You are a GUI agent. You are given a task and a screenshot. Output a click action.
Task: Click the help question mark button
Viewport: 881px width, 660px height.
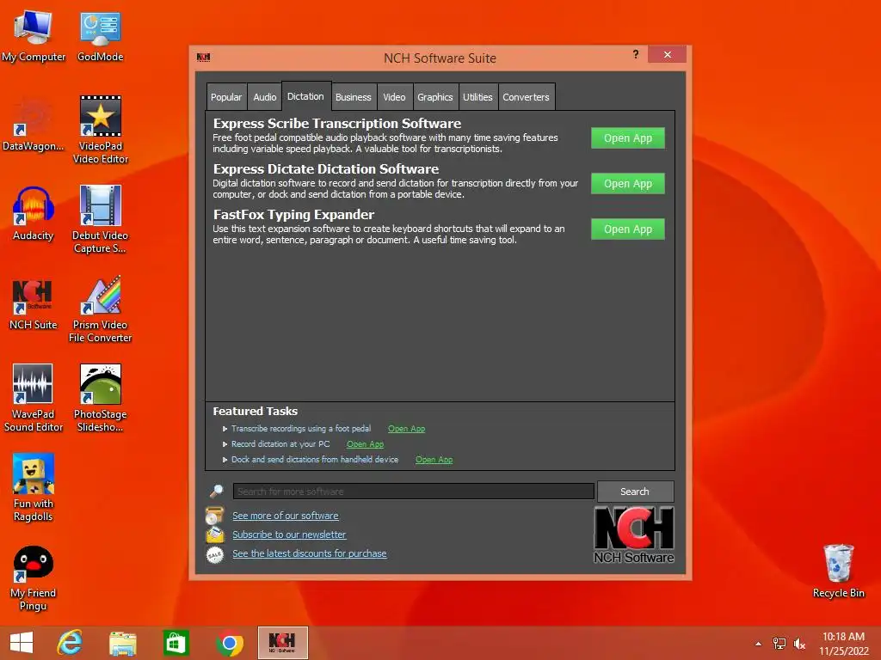[x=636, y=54]
